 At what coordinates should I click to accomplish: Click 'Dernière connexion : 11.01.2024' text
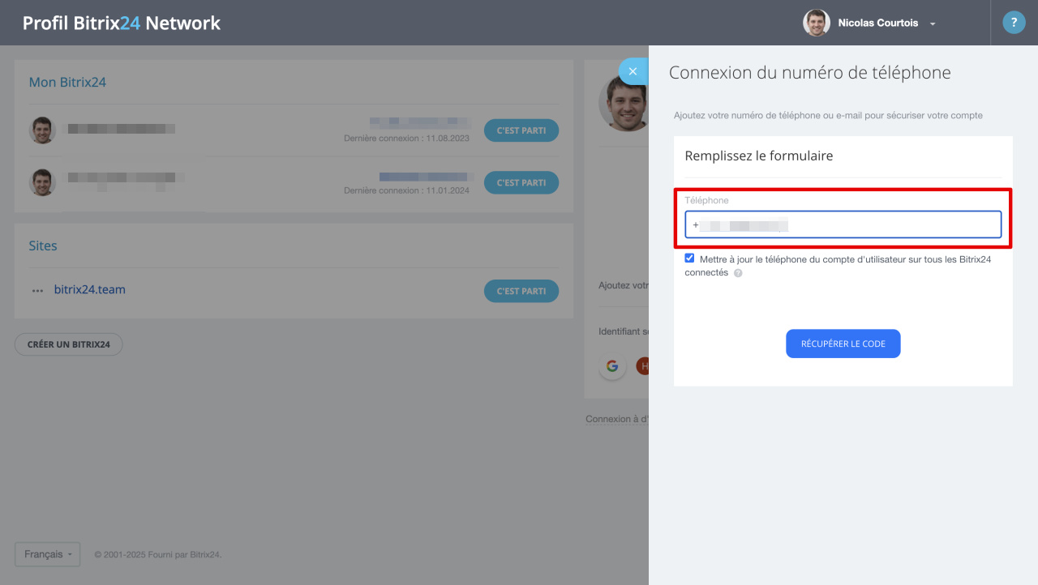tap(407, 190)
